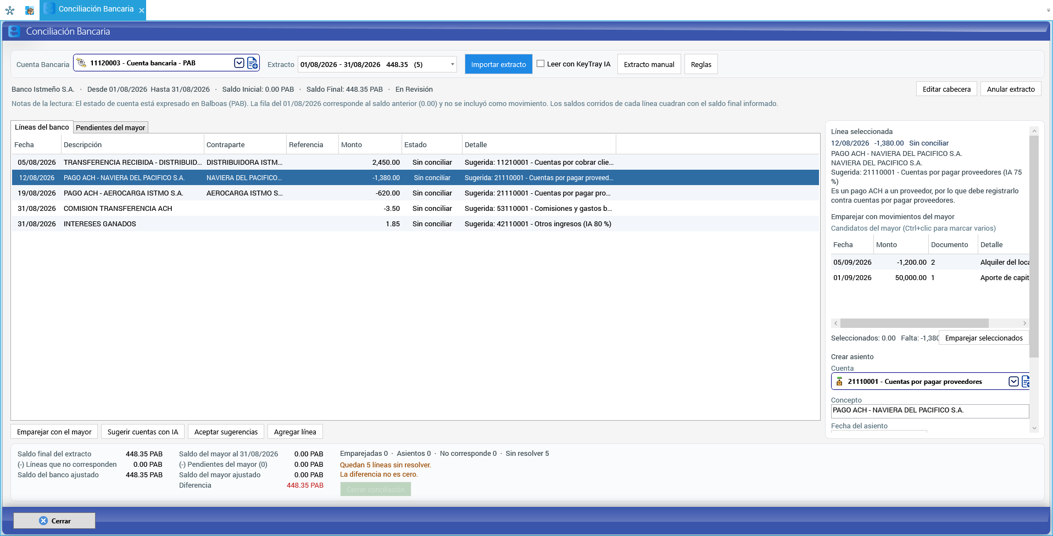Image resolution: width=1053 pixels, height=536 pixels.
Task: Click side panel scroll down arrow
Action: coord(1034,428)
